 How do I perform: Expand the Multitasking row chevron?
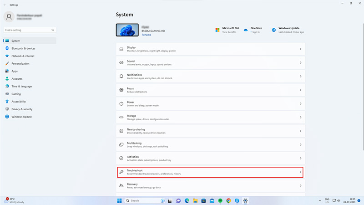point(301,144)
